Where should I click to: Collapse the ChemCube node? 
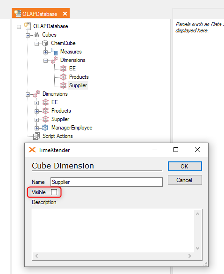click(x=36, y=44)
